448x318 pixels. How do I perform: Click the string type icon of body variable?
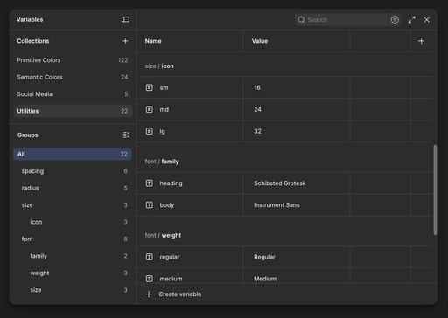coord(150,205)
